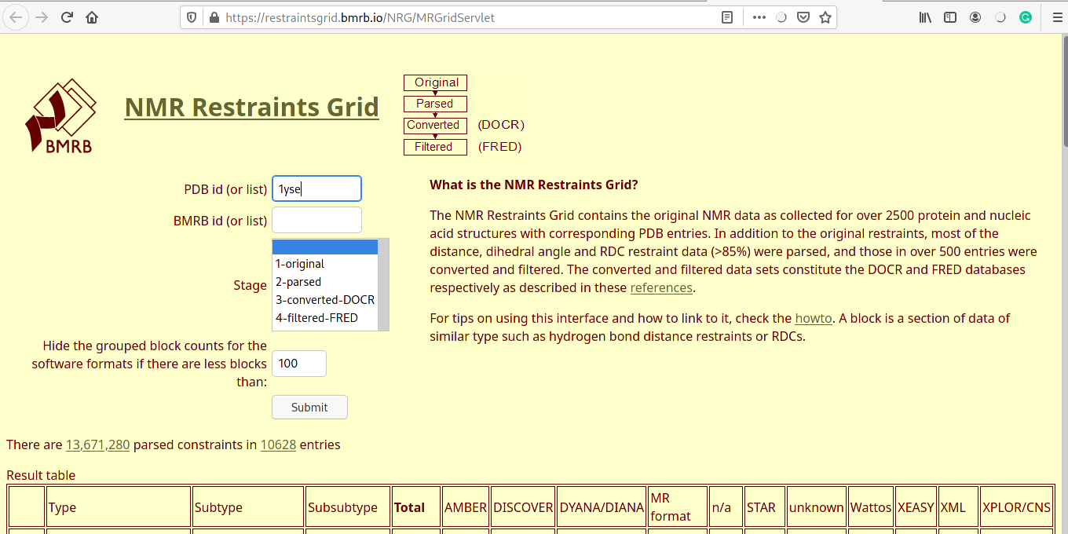Click the Grammarly extension icon
Screen dimensions: 1068x534
[x=1026, y=17]
